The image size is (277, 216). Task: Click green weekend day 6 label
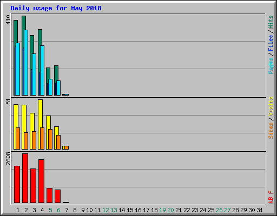(58, 210)
